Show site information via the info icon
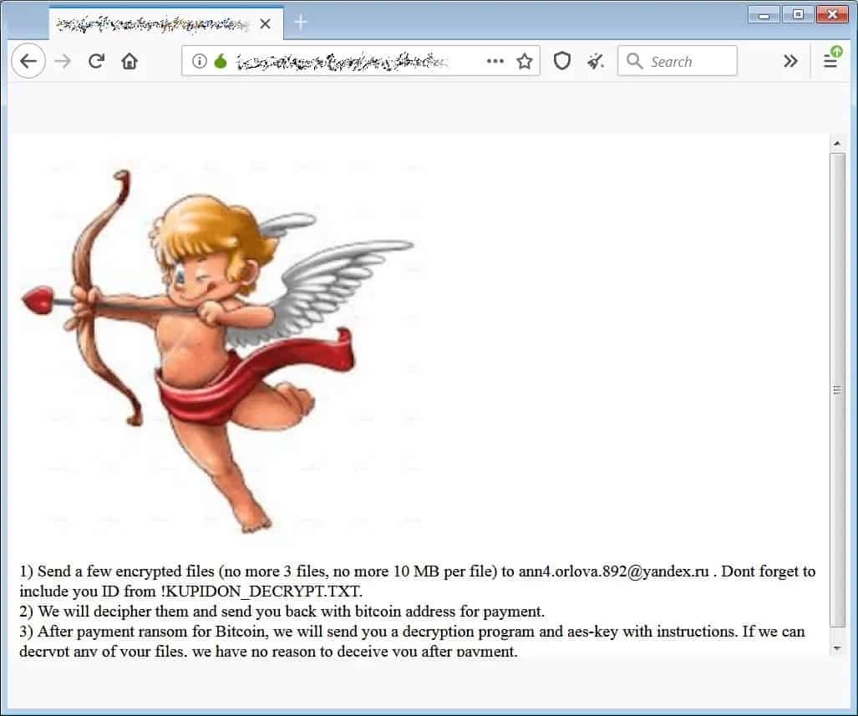The height and width of the screenshot is (716, 858). pyautogui.click(x=199, y=61)
